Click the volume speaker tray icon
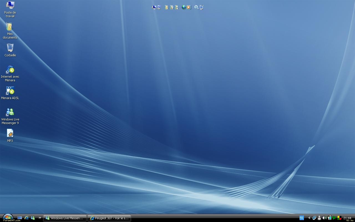355x222 pixels. coord(324,218)
